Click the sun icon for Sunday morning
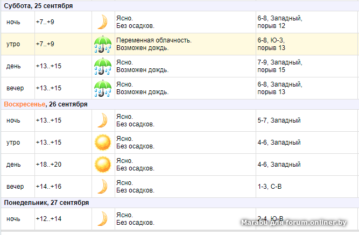The width and height of the screenshot is (359, 235). (103, 143)
